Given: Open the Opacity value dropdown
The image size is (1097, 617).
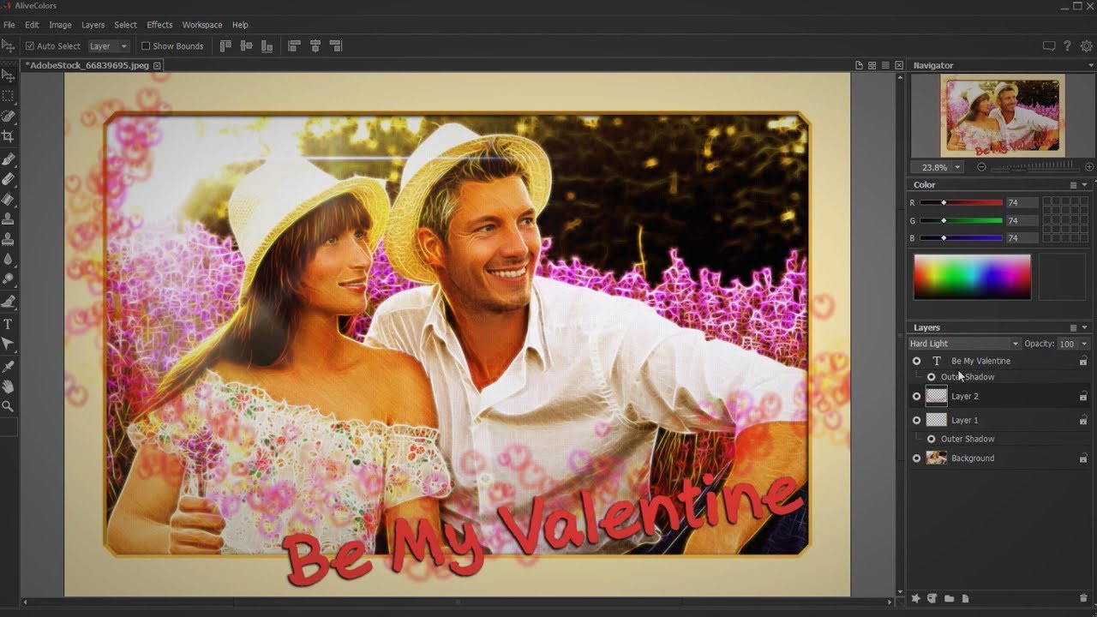Looking at the screenshot, I should point(1084,344).
